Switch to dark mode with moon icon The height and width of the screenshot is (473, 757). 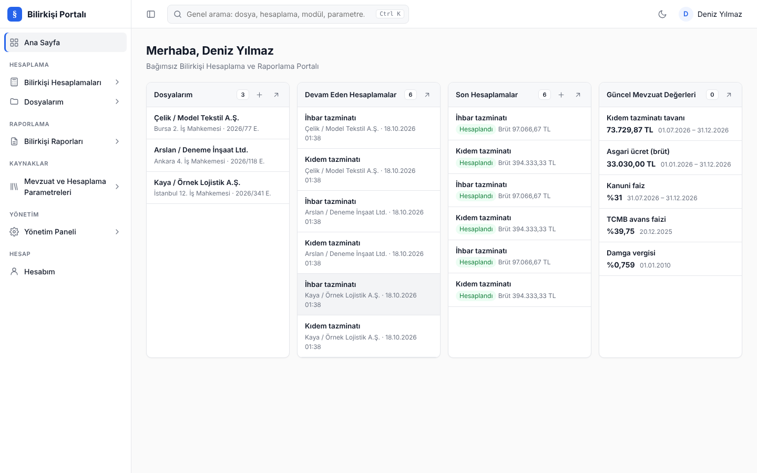pyautogui.click(x=662, y=14)
